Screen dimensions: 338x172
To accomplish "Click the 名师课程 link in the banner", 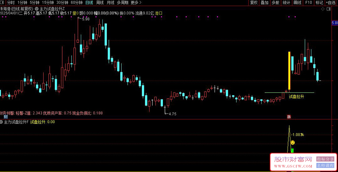I will coord(325,166).
